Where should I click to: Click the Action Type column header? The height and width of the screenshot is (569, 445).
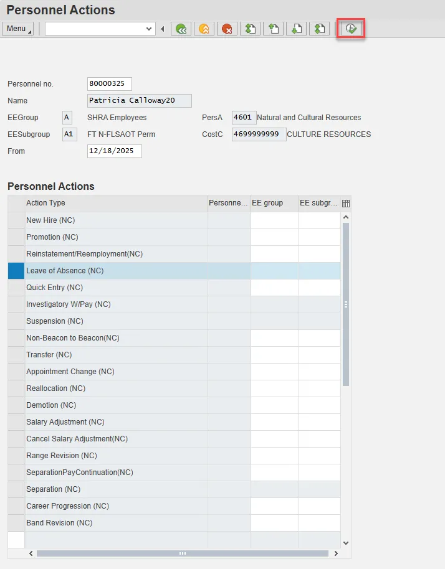[x=117, y=203]
